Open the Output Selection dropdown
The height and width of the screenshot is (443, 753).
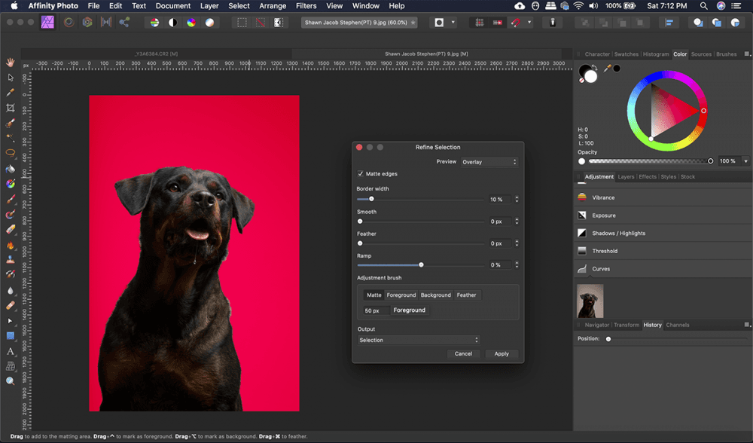419,341
